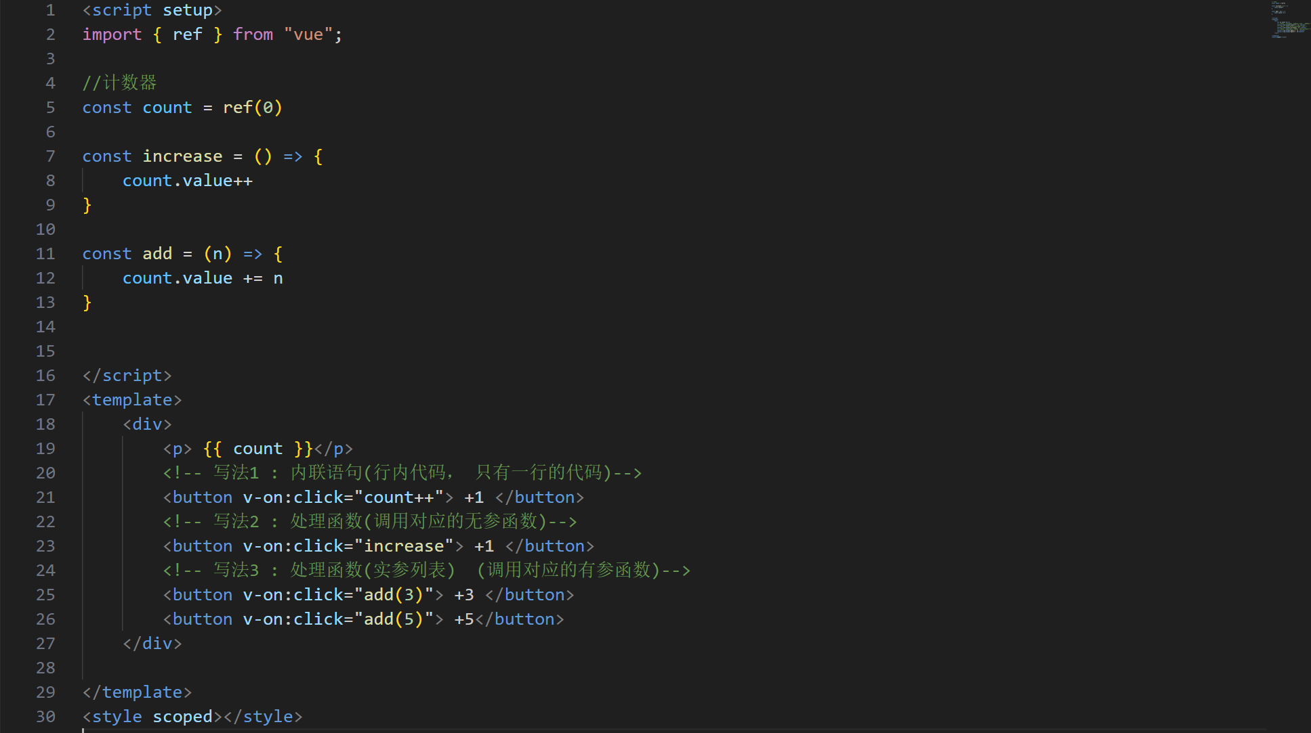Click the += operator on line 12
This screenshot has width=1311, height=733.
coord(252,278)
